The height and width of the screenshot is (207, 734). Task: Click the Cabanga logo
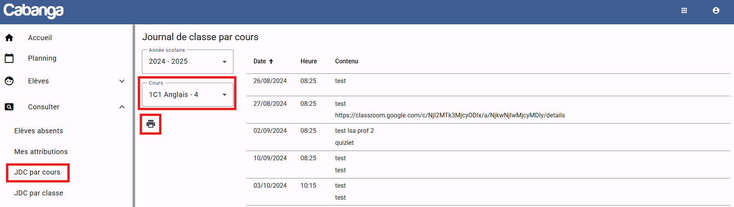34,11
